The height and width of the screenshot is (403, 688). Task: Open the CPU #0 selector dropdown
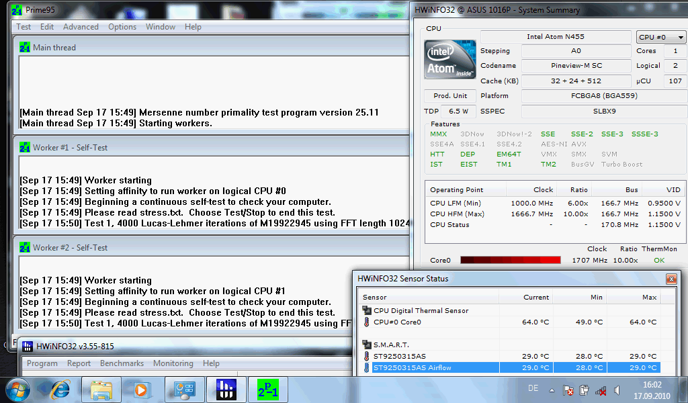coord(661,37)
